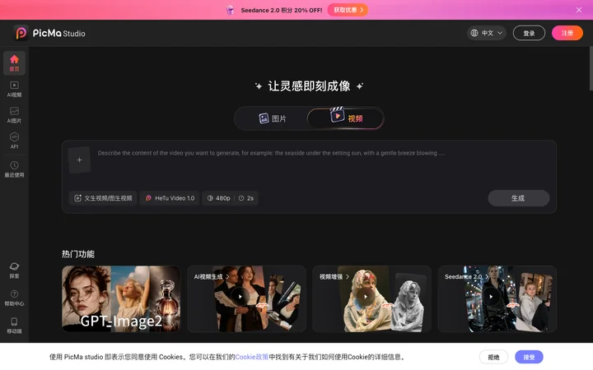
Task: Open 最近使用 clock icon in sidebar
Action: tap(14, 169)
